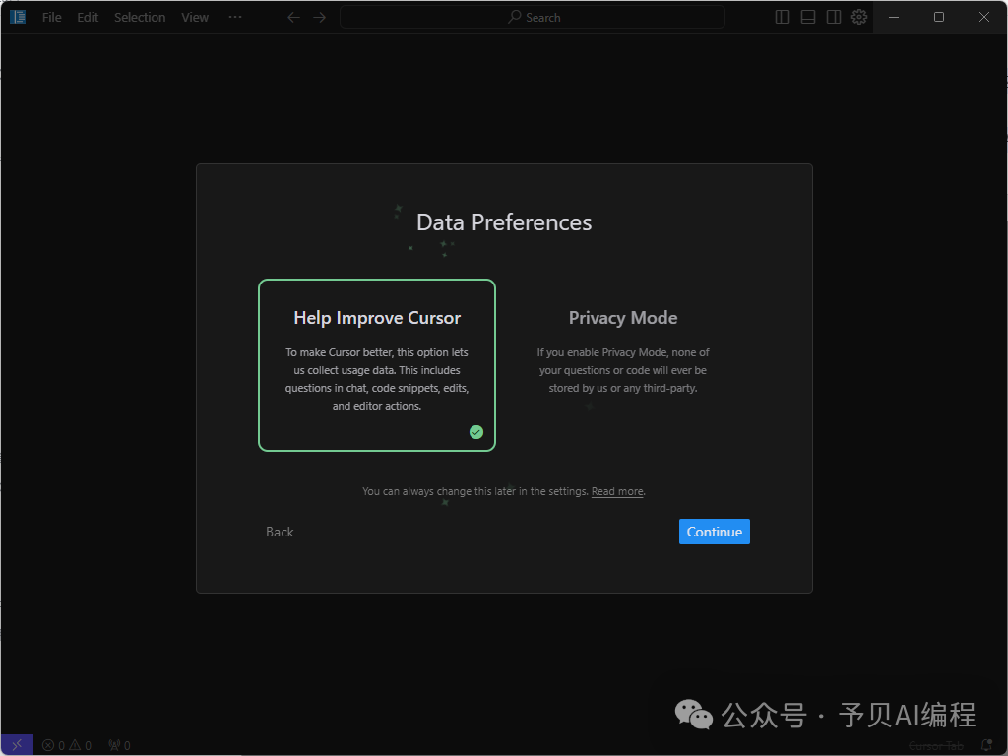Minimize the Cursor window
Viewport: 1008px width, 756px height.
click(894, 18)
